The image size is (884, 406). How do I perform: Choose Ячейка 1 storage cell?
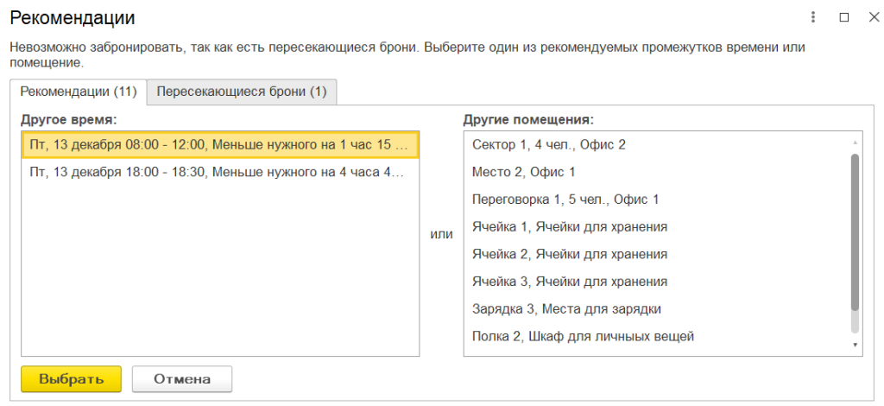[x=570, y=227]
